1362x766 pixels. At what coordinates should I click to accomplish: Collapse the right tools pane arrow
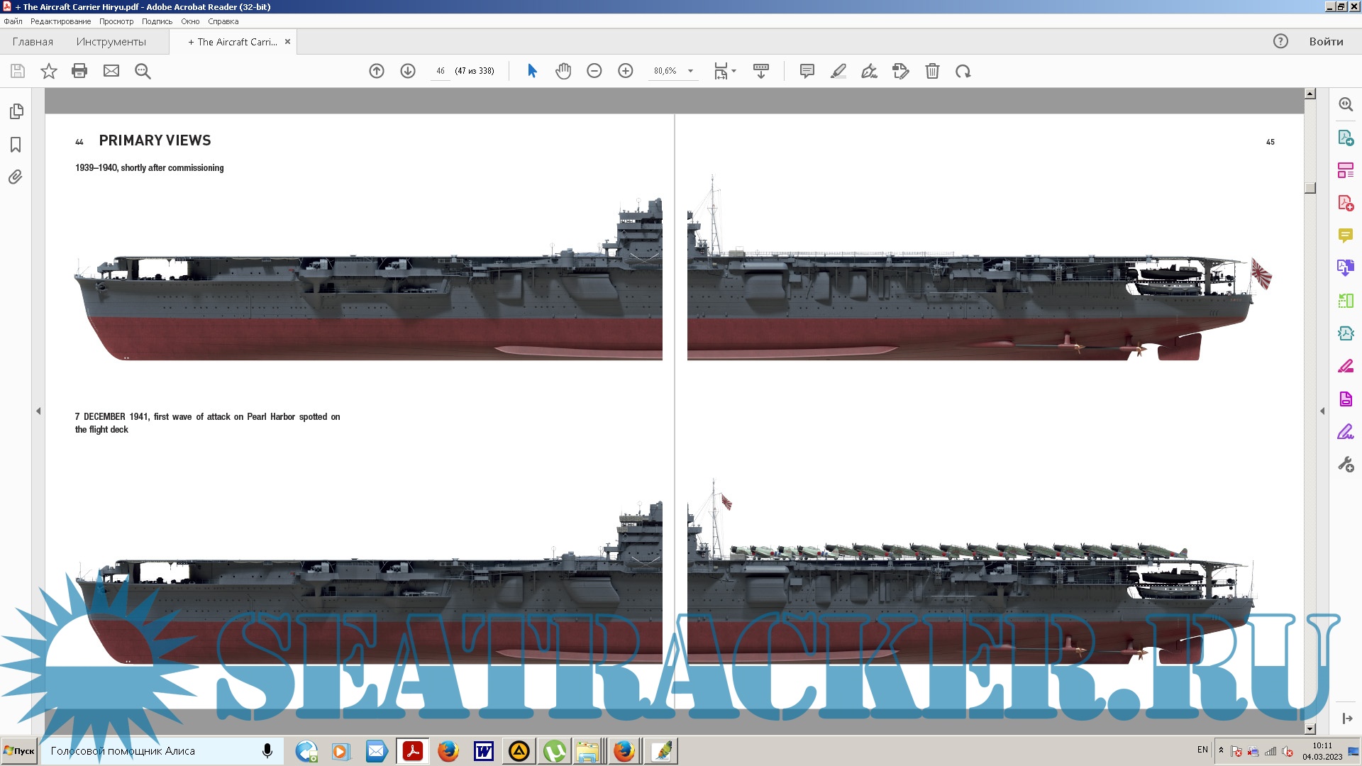1322,411
